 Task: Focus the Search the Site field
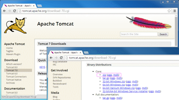(x=139, y=34)
